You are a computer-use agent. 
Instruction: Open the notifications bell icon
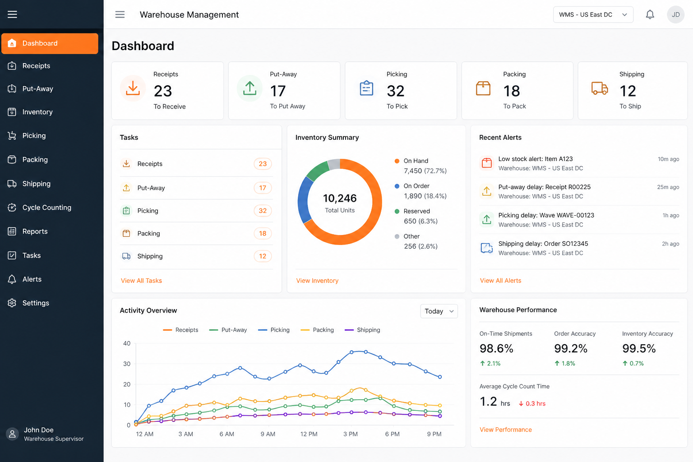pyautogui.click(x=650, y=14)
